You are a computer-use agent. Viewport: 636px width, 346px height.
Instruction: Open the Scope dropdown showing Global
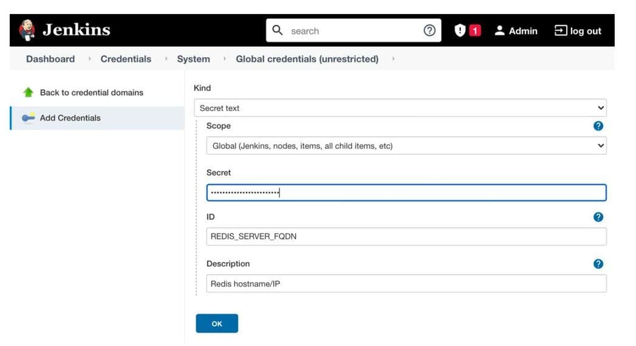(x=406, y=146)
